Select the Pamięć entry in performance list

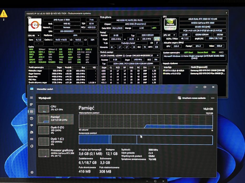click(55, 119)
